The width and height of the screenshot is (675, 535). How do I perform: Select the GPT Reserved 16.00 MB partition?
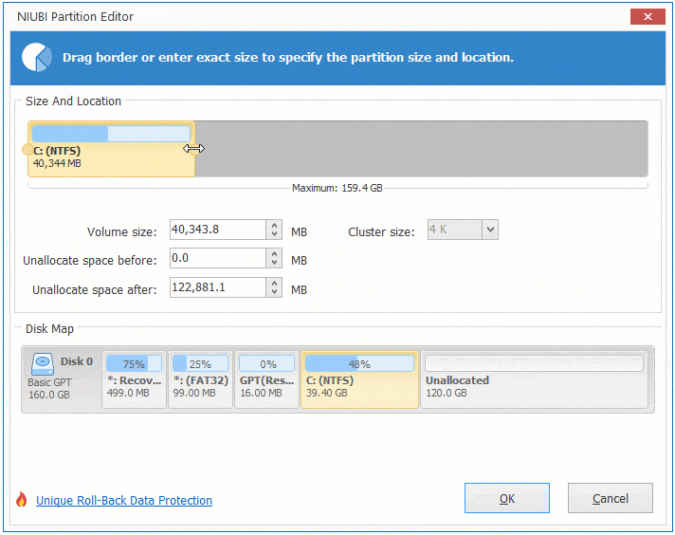tap(267, 379)
